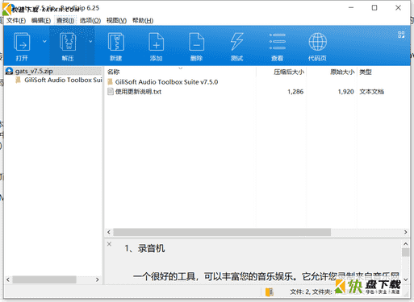
Task: Click the New archive (新建) icon
Action: (116, 42)
